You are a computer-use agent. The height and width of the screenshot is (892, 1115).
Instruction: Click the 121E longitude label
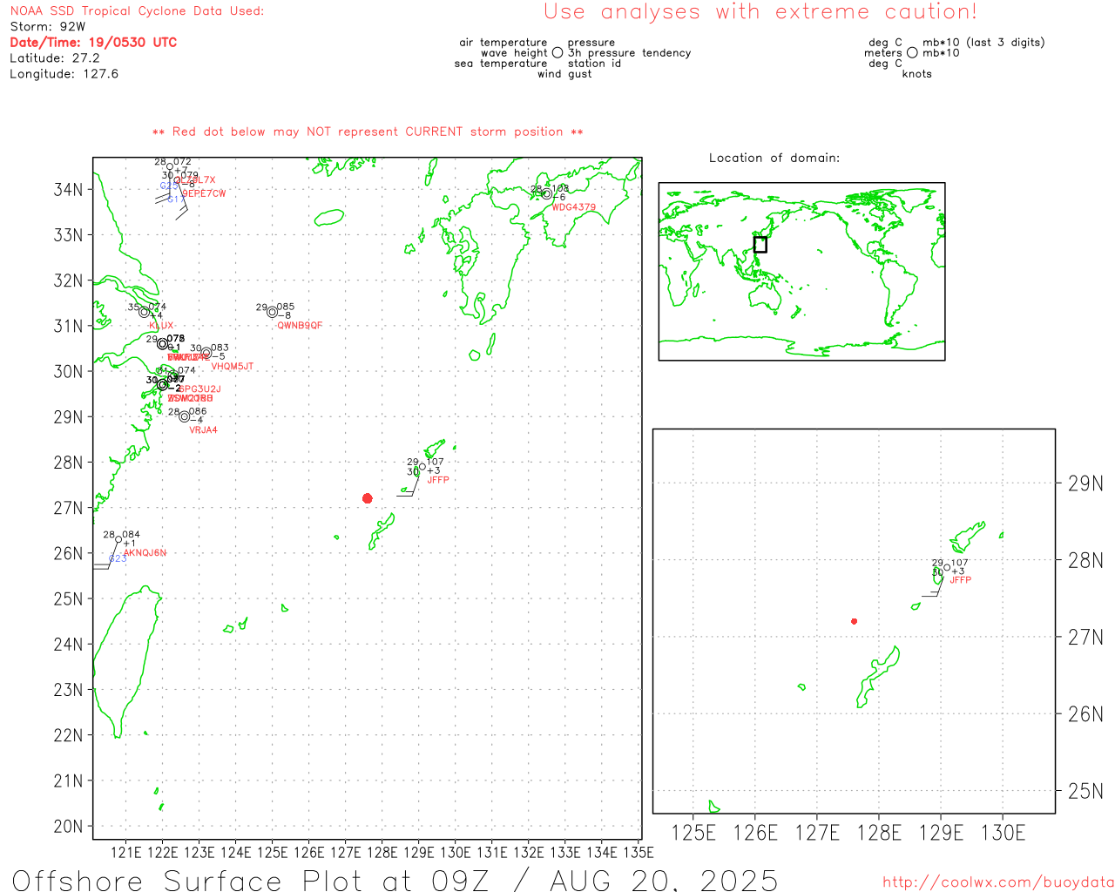tap(125, 852)
